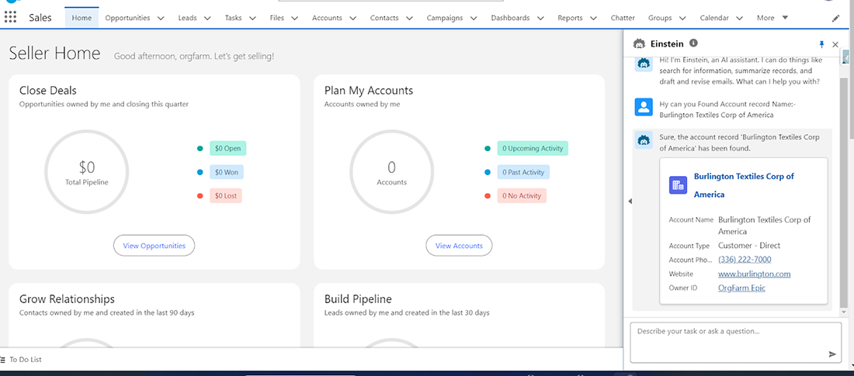Viewport: 854px width, 376px height.
Task: Click the user avatar beside the account question
Action: 644,107
